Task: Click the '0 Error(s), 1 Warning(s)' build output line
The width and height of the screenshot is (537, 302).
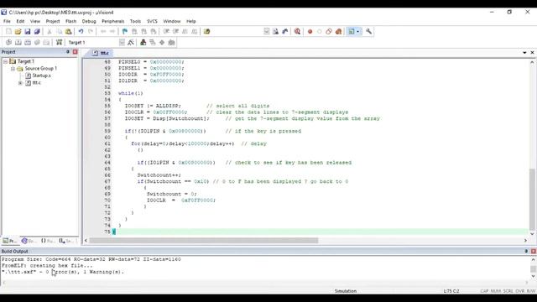Action: [85, 272]
